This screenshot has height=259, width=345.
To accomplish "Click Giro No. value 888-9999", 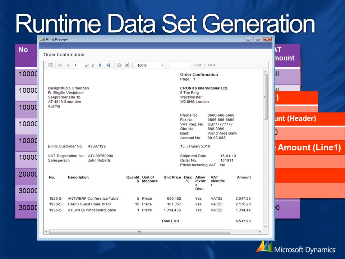I will [x=216, y=129].
